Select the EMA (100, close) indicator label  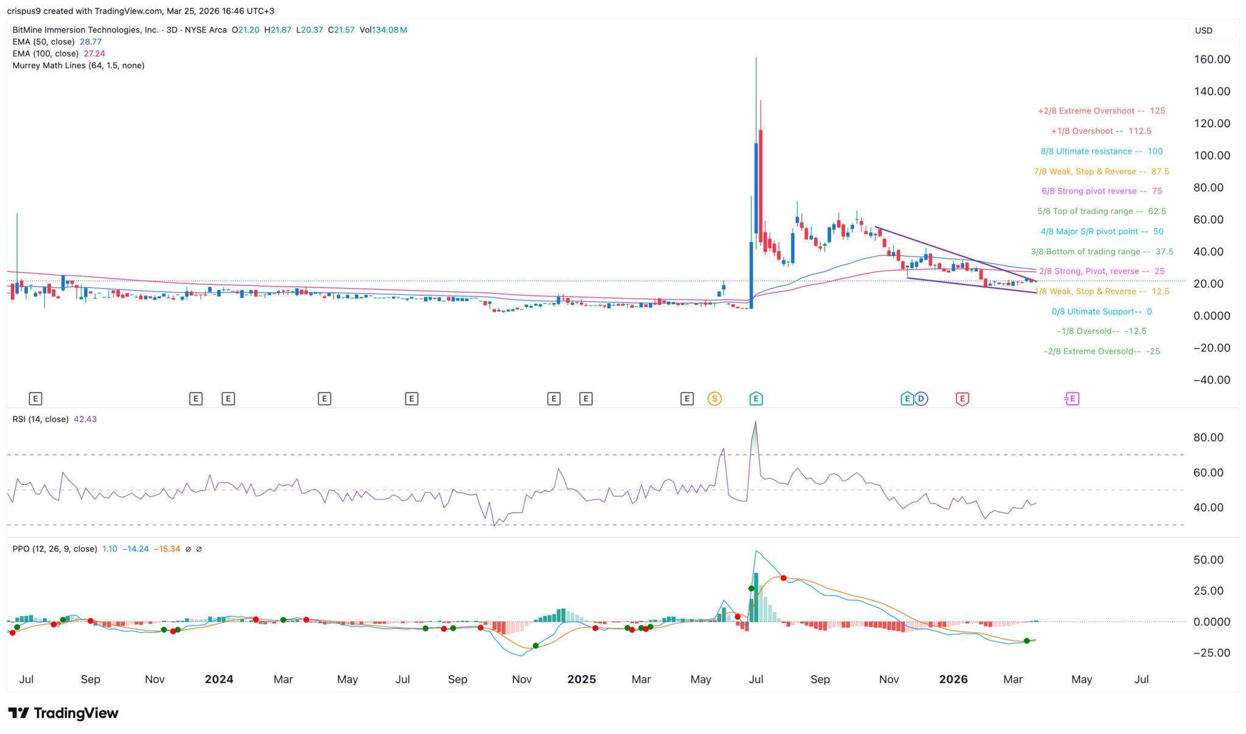46,54
